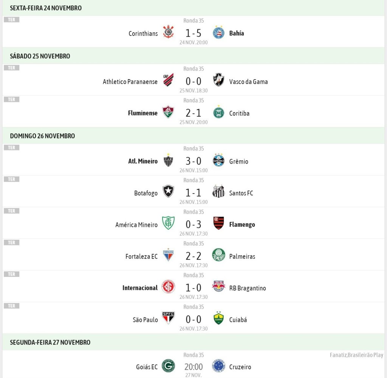Viewport: 387px width, 378px height.
Task: Open Atl. Mineiro team page
Action: pos(143,161)
